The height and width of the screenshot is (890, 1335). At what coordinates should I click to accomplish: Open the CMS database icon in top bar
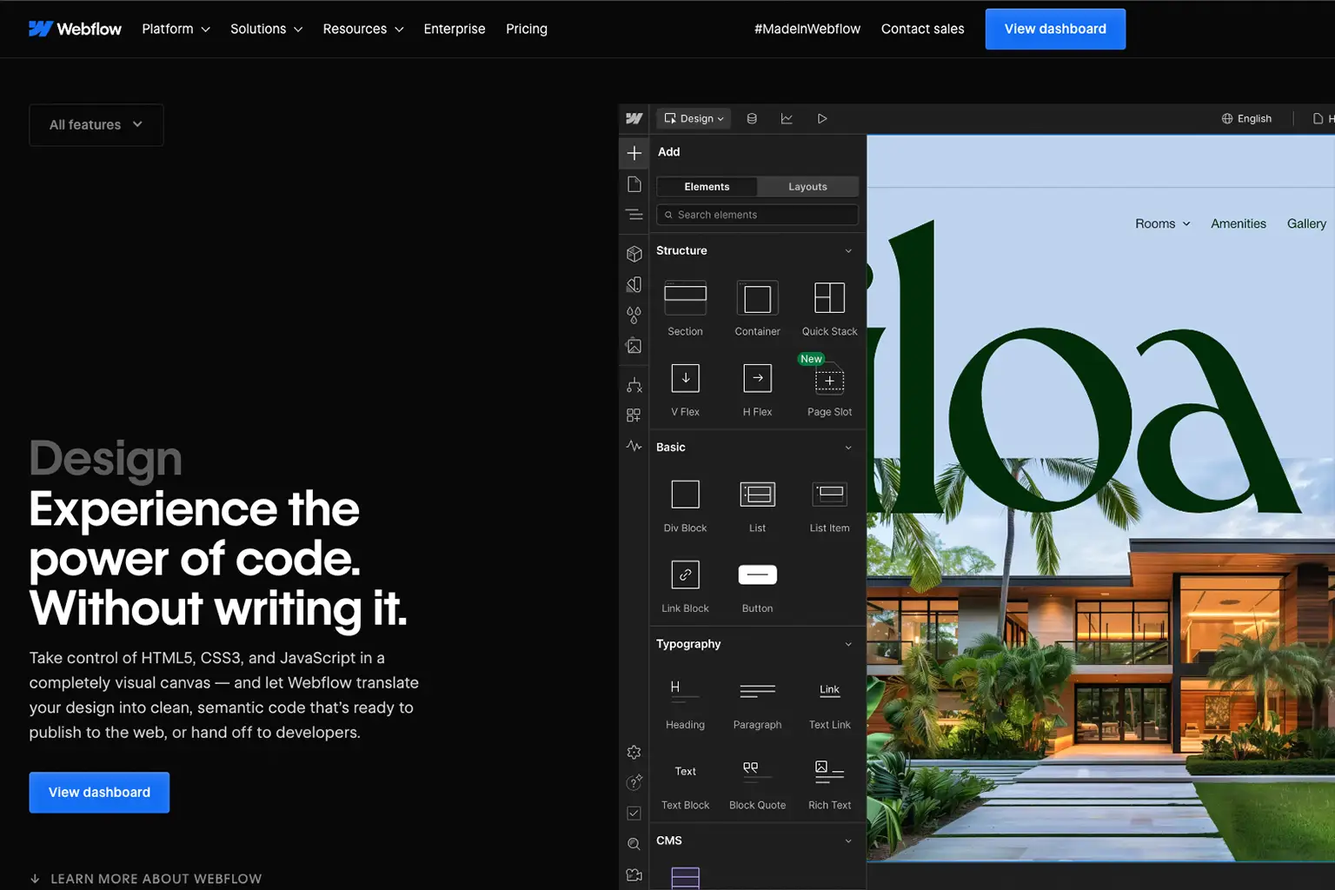752,118
